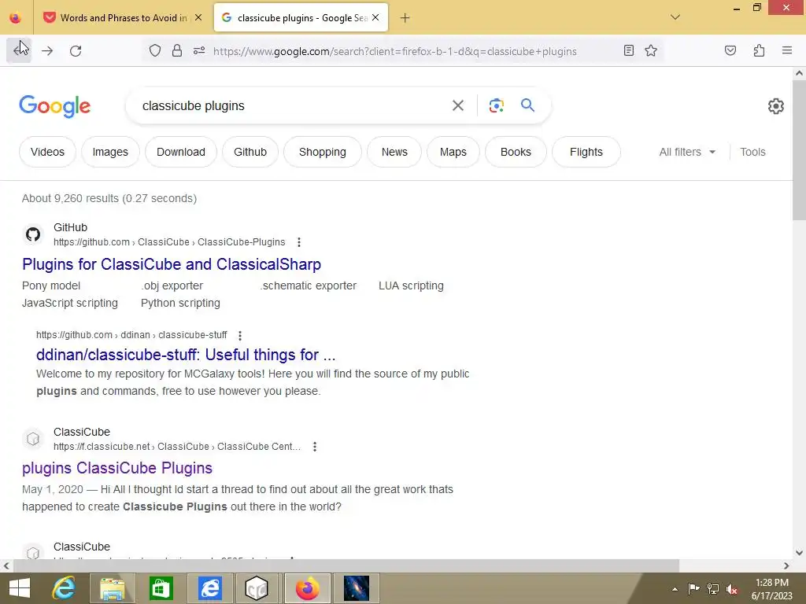
Task: Select the Github filter chip
Action: click(250, 152)
